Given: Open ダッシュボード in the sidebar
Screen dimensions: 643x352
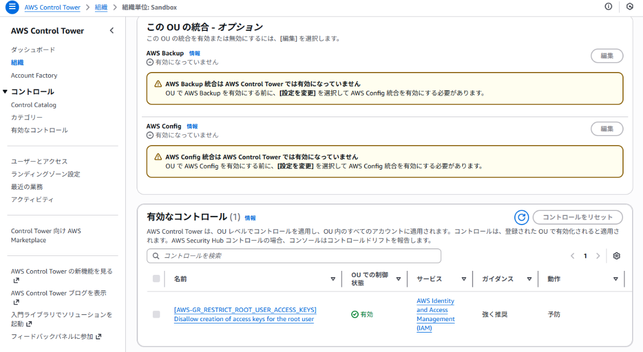Looking at the screenshot, I should click(33, 50).
